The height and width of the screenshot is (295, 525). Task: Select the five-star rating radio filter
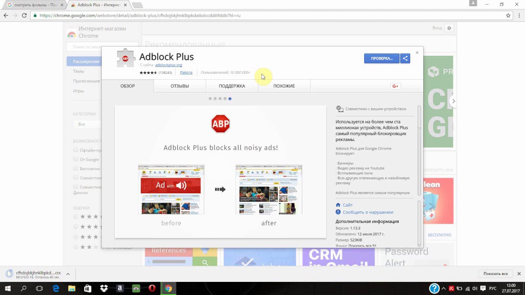tap(75, 216)
